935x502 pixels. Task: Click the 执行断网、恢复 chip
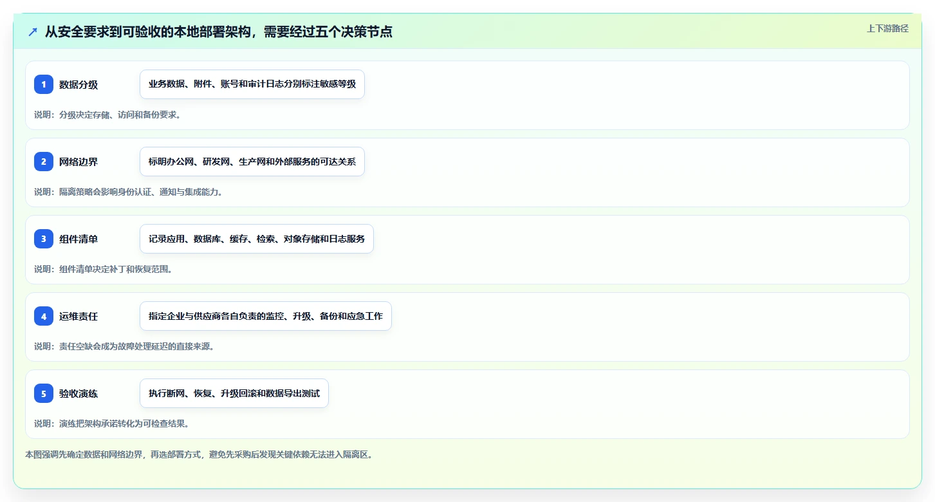234,393
